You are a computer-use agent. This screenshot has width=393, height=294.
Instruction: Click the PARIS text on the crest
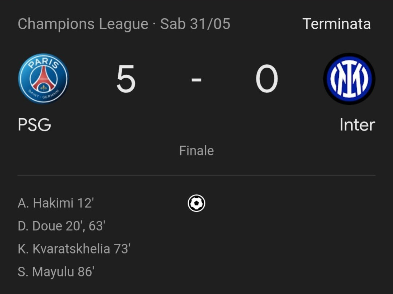(44, 63)
